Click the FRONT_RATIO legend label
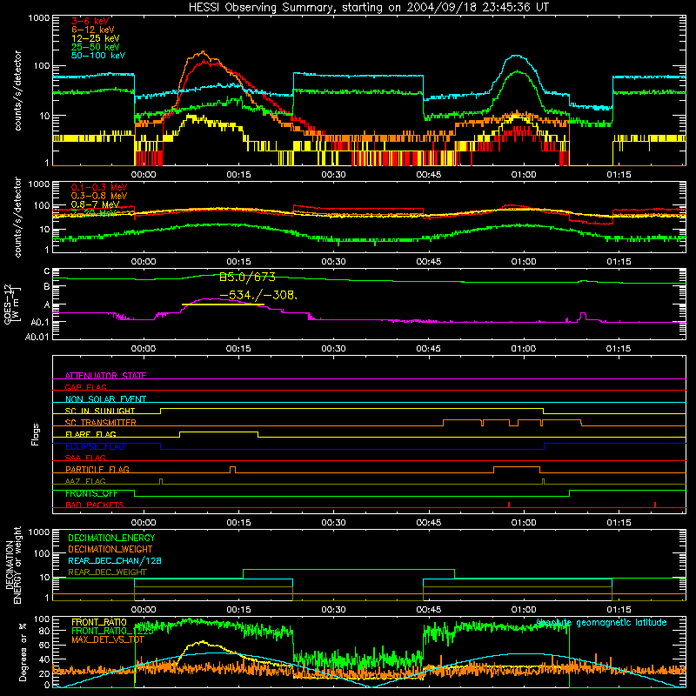 [99, 622]
